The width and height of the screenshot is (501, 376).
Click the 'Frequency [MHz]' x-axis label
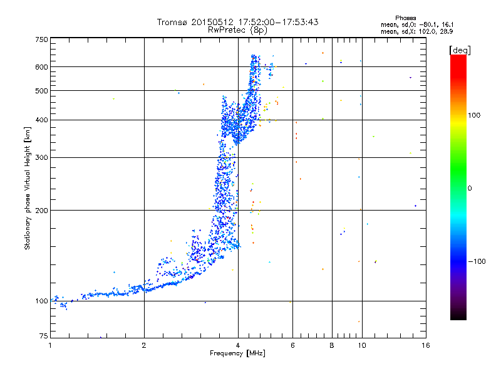[237, 353]
